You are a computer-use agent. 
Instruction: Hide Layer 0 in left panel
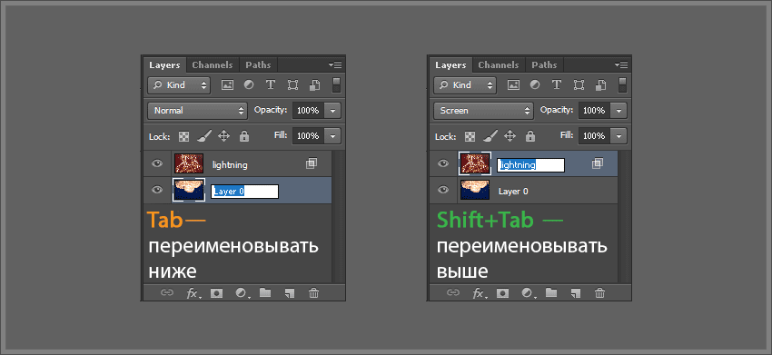click(x=157, y=190)
